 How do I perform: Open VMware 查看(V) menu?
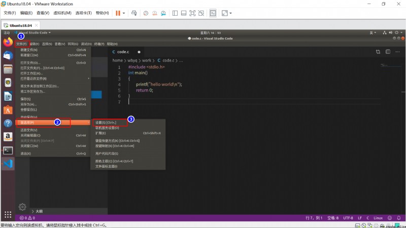[43, 13]
